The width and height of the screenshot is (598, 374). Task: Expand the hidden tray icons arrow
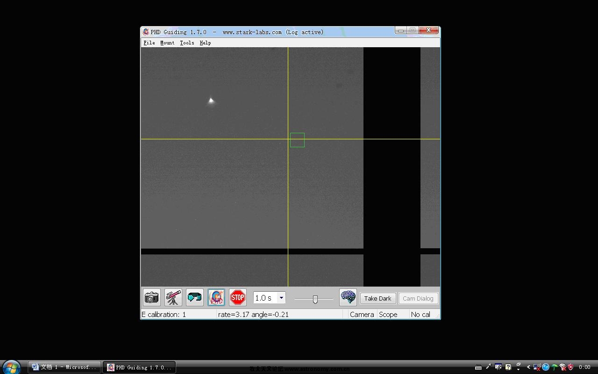tap(528, 367)
